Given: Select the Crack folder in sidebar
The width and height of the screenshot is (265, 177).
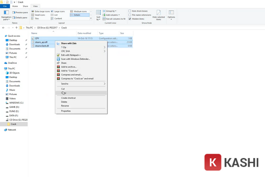Looking at the screenshot, I should coord(14,124).
